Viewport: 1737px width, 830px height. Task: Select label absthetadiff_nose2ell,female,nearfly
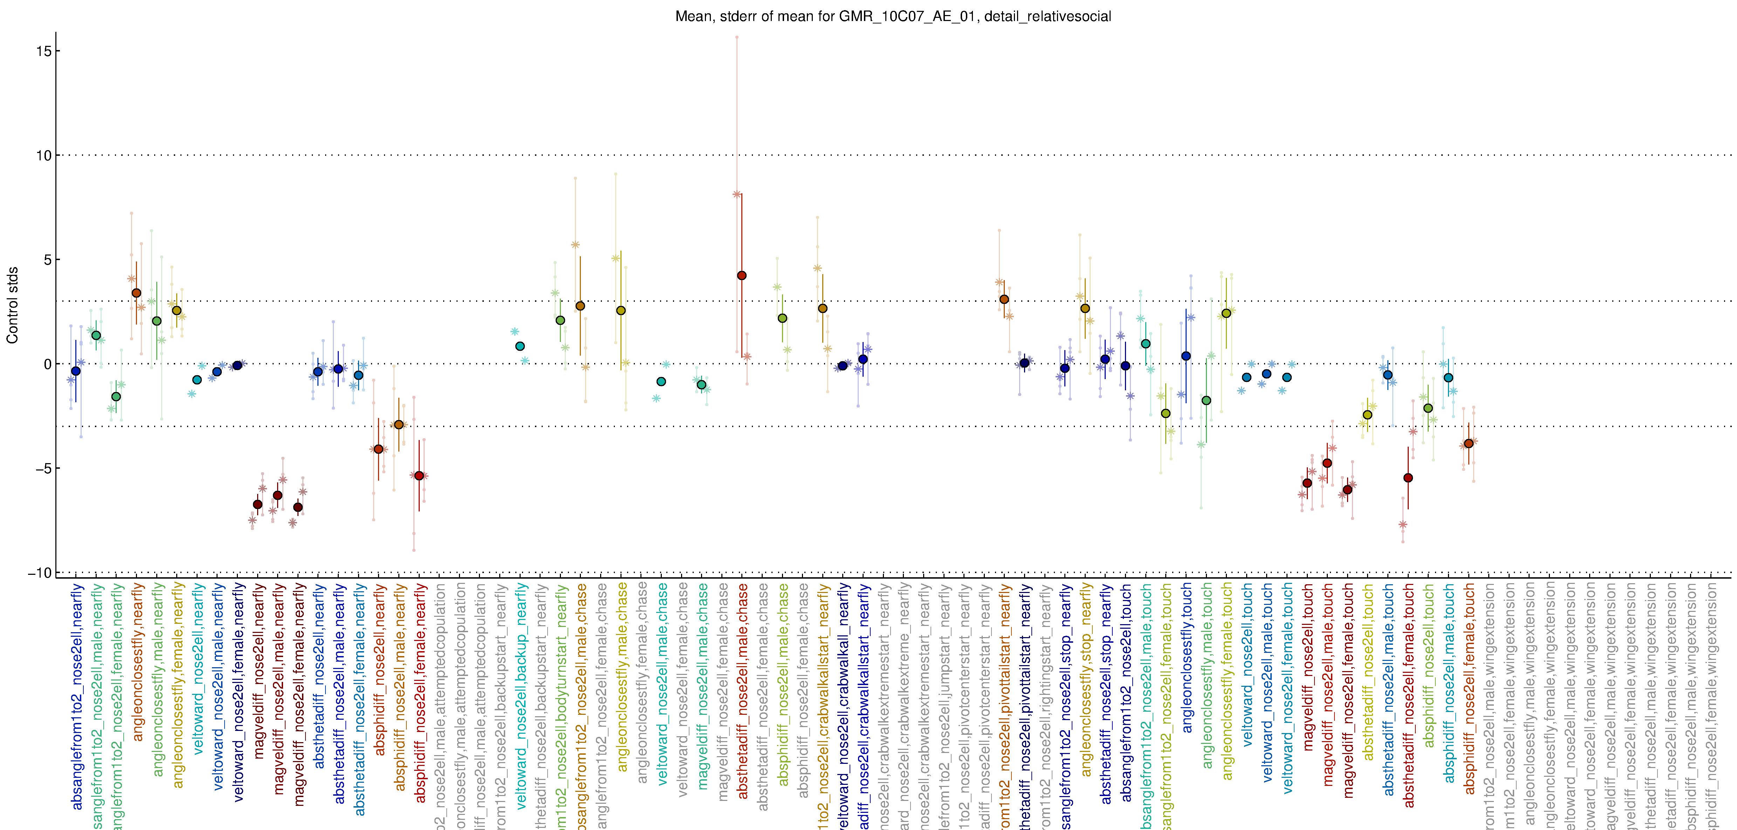click(x=359, y=699)
